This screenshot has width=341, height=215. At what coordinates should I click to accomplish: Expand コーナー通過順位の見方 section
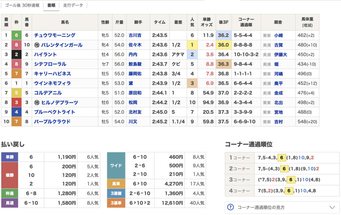click(282, 207)
